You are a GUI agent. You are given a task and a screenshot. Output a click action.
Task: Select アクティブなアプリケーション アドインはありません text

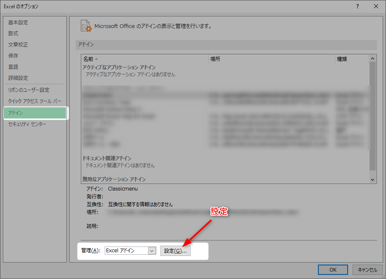pos(130,74)
